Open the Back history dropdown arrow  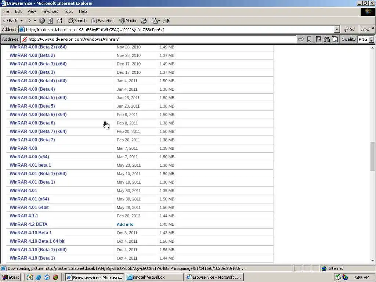pos(21,21)
